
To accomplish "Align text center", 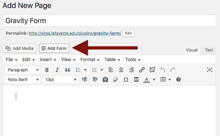I will tap(121, 70).
